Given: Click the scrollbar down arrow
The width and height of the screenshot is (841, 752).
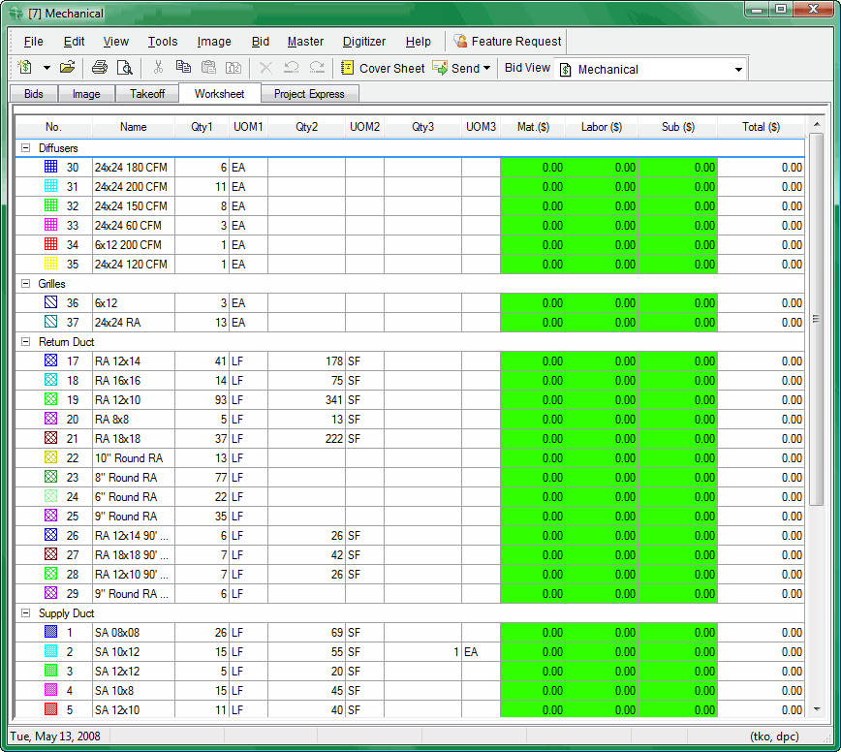Looking at the screenshot, I should pyautogui.click(x=817, y=709).
